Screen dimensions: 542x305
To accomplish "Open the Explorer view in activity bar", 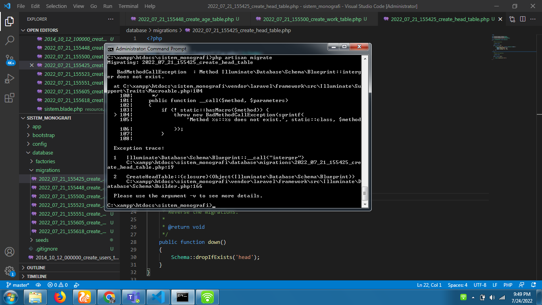I will click(x=10, y=21).
